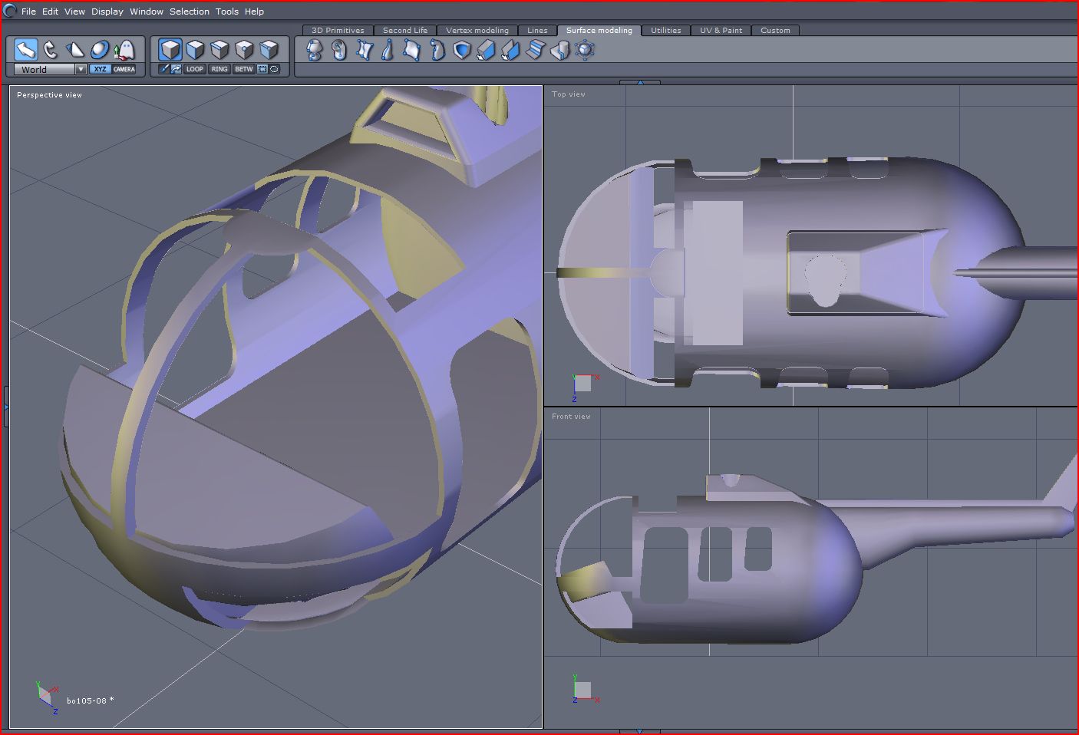The width and height of the screenshot is (1079, 735).
Task: Toggle RING selection mode
Action: [x=219, y=69]
